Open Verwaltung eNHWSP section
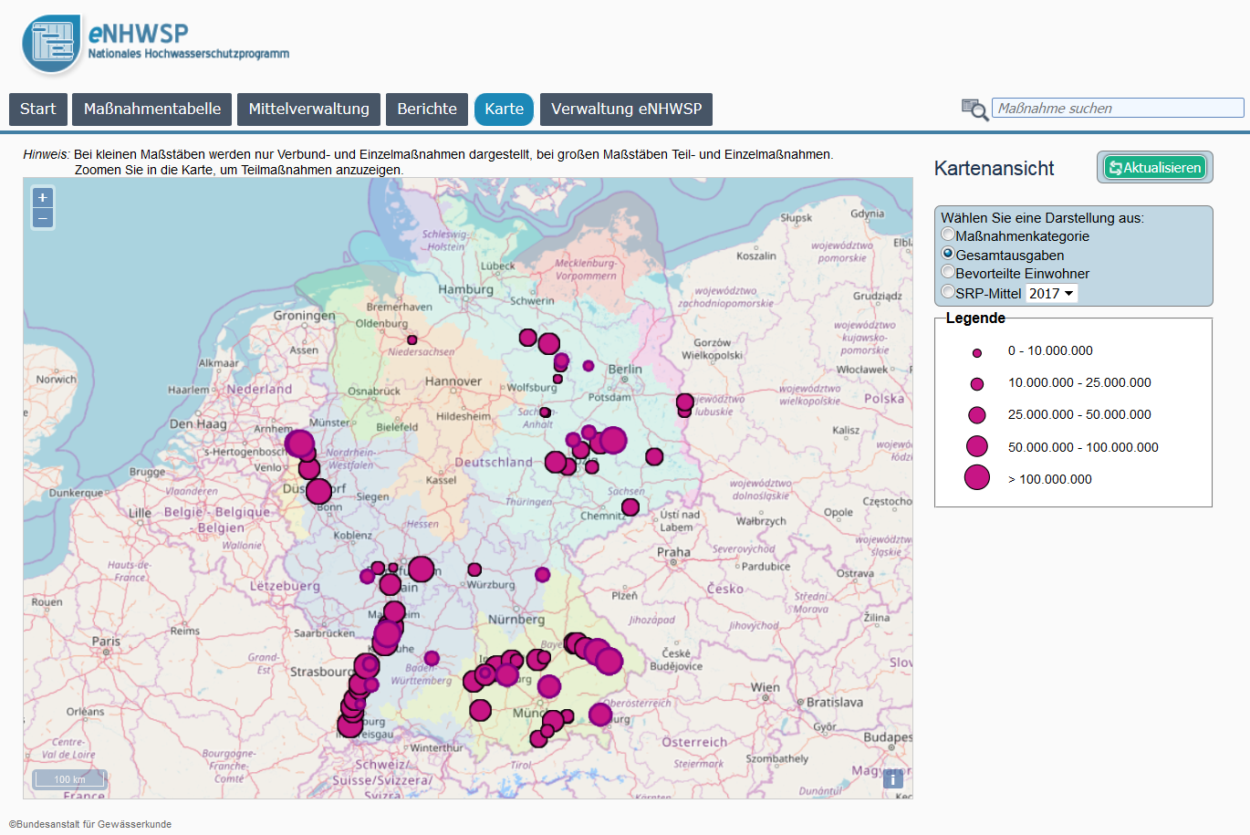This screenshot has height=835, width=1250. [x=626, y=110]
